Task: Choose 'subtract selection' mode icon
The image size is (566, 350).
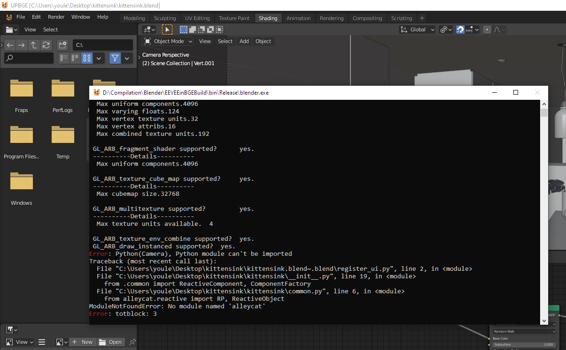Action: 202,30
